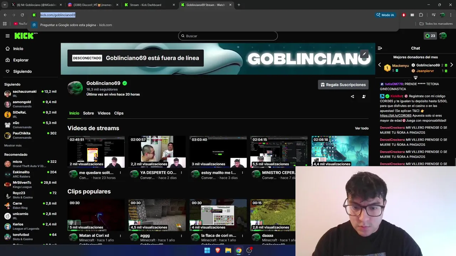Collapse the Chat panel with arrow icon
The image size is (456, 256).
pyautogui.click(x=380, y=48)
